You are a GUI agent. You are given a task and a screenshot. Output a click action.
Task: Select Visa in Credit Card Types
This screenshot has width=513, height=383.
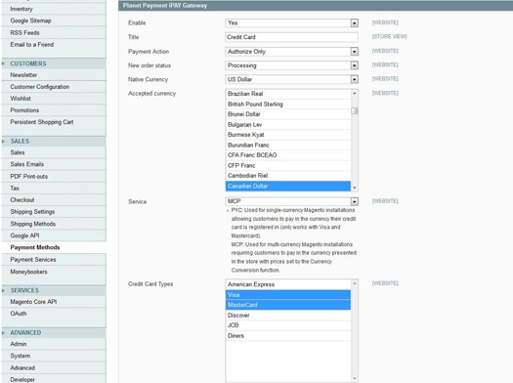click(x=288, y=295)
